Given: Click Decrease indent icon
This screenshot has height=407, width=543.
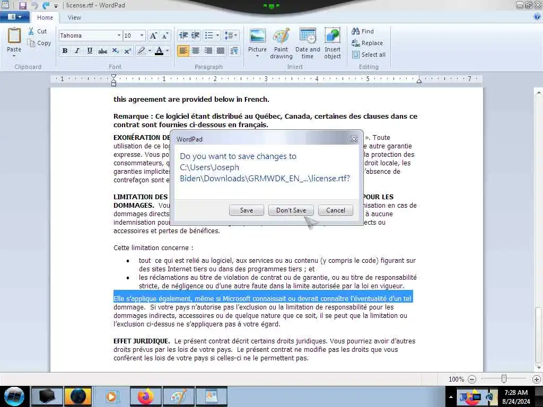Looking at the screenshot, I should tap(183, 36).
